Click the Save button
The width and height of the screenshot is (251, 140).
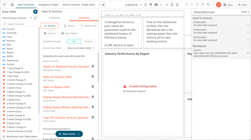228,5
